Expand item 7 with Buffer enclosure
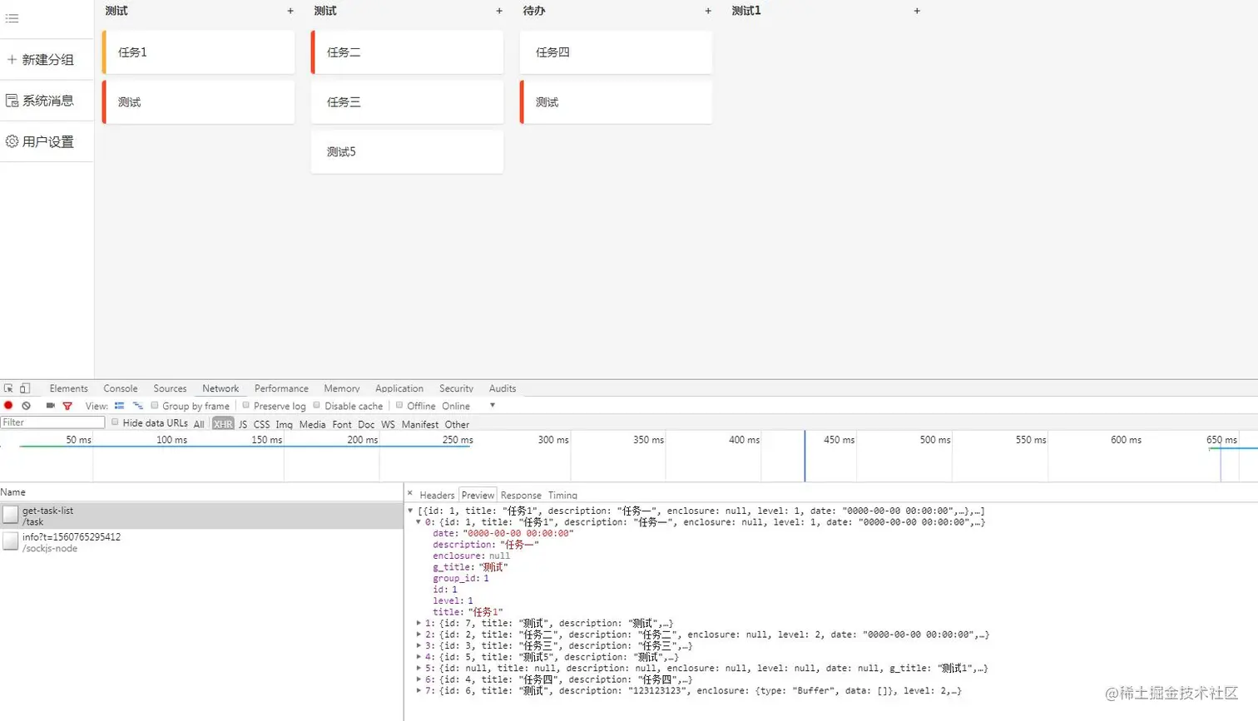Viewport: 1258px width, 721px height. (x=419, y=690)
